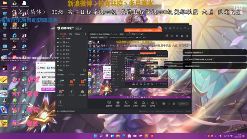Add a new scene with plus icon

(86, 34)
